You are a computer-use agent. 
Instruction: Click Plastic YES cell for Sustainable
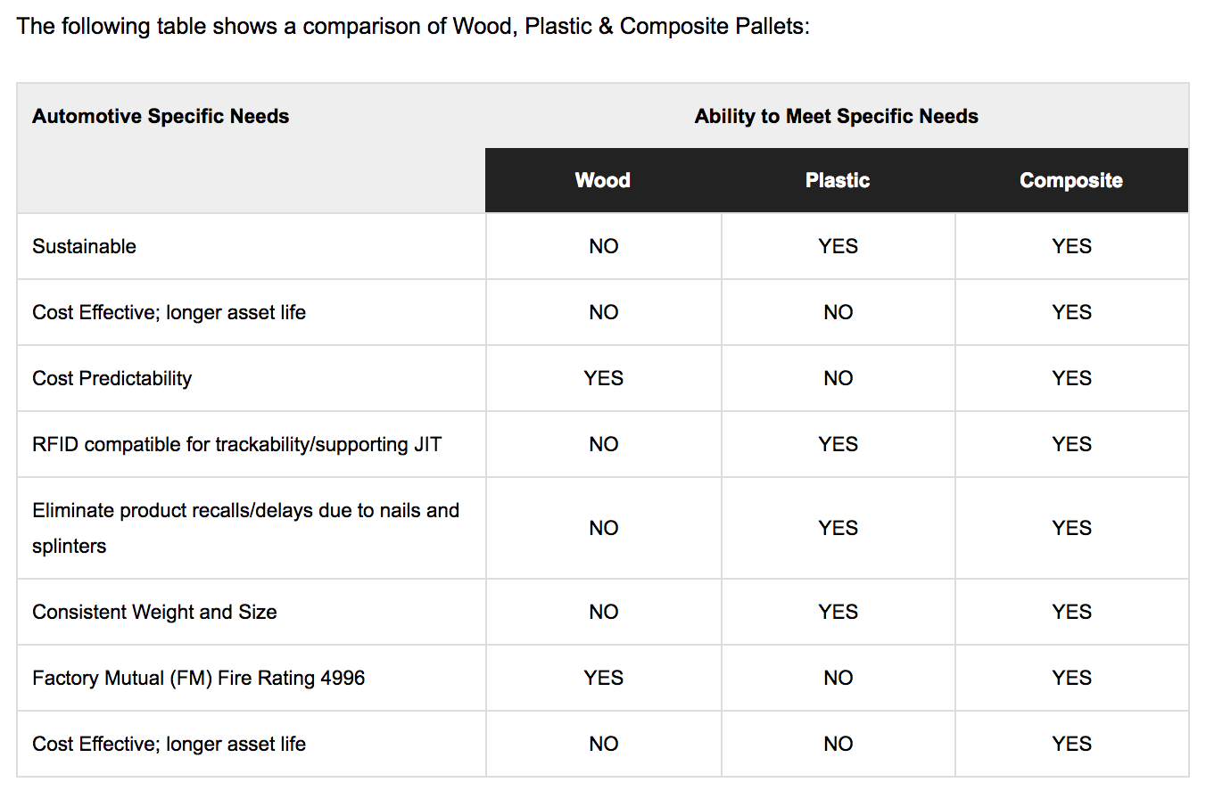pyautogui.click(x=838, y=246)
